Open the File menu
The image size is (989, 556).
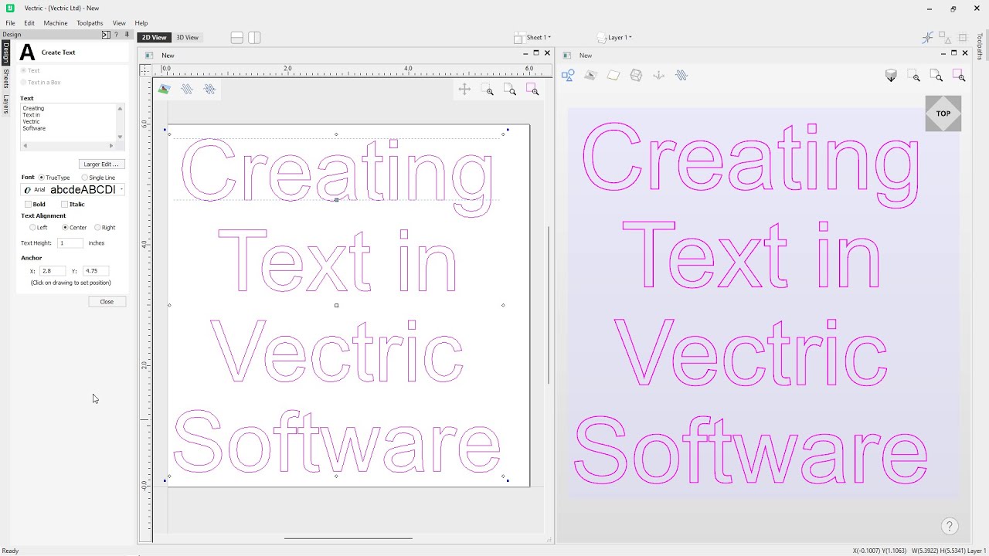[11, 23]
